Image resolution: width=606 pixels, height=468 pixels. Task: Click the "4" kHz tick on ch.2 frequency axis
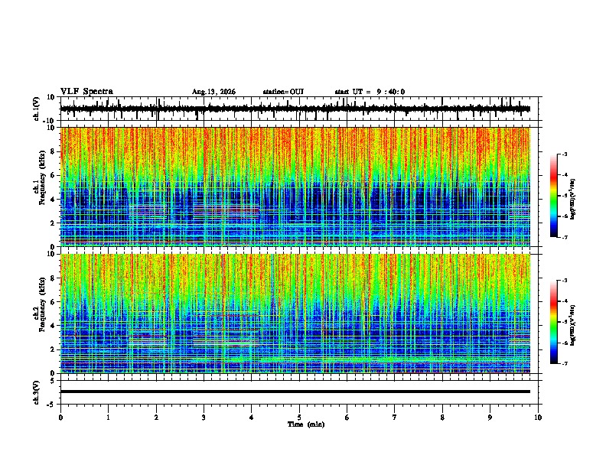tap(54, 326)
